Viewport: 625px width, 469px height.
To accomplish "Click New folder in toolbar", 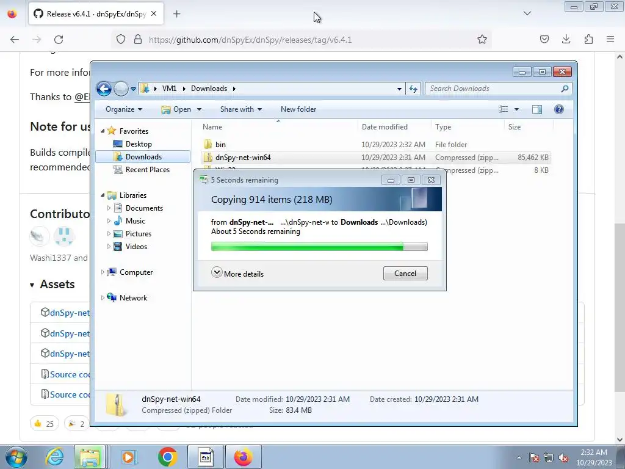I will [298, 109].
